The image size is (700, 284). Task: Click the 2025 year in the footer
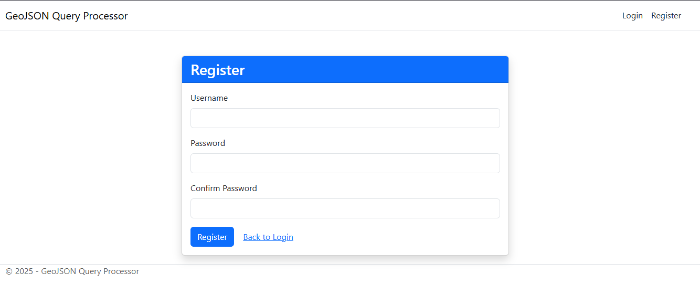click(24, 271)
